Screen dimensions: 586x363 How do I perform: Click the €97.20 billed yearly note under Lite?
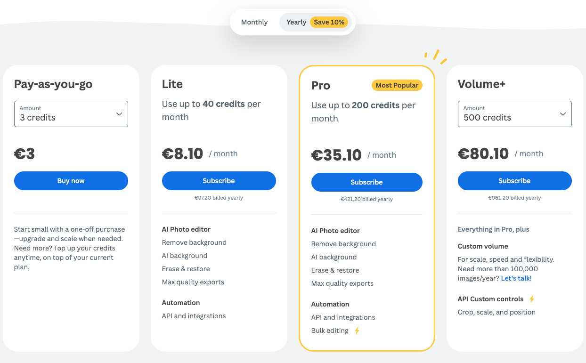tap(219, 198)
